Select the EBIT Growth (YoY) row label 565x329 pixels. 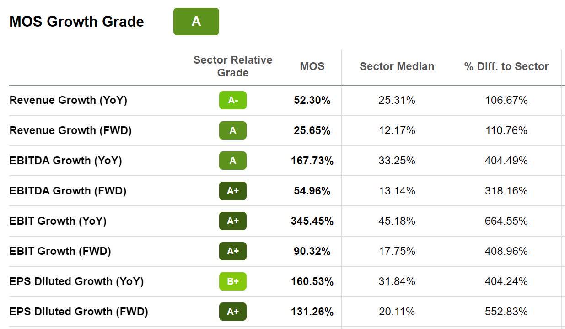point(58,221)
